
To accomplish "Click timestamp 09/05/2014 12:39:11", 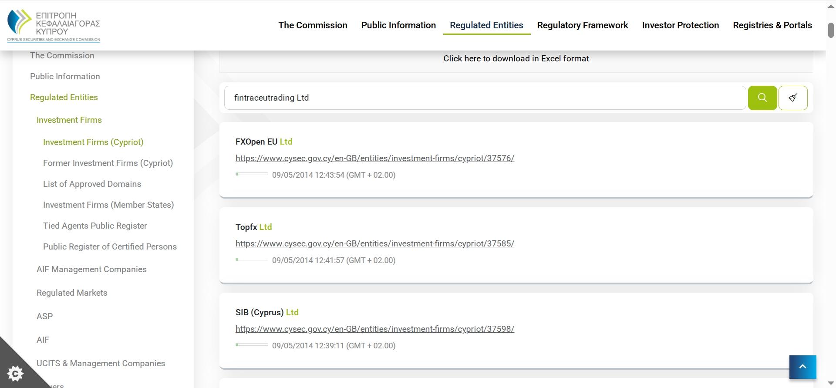I will click(334, 346).
